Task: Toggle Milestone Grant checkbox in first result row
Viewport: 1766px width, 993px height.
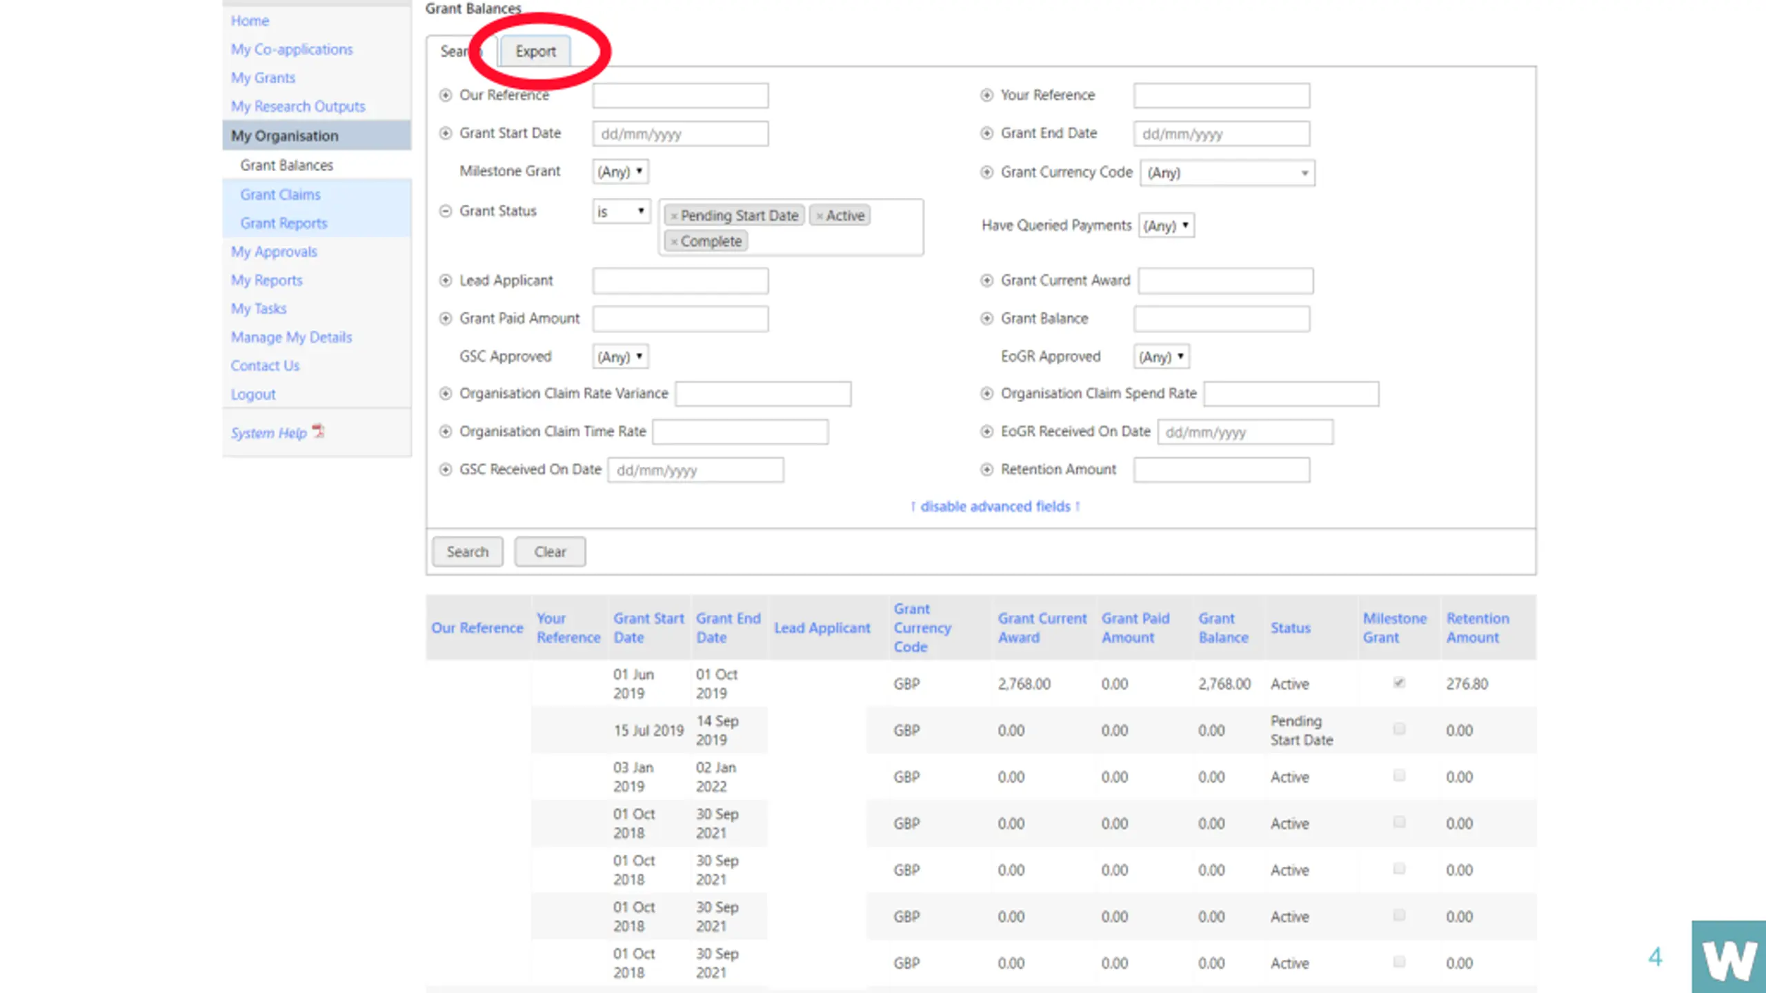Action: click(1399, 683)
